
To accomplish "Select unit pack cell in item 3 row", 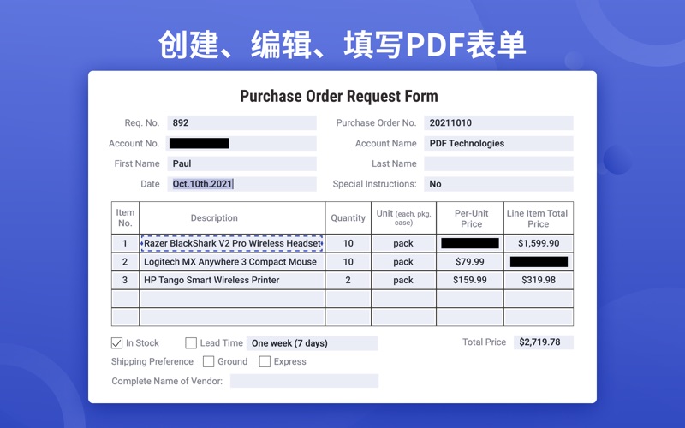I will click(x=403, y=280).
